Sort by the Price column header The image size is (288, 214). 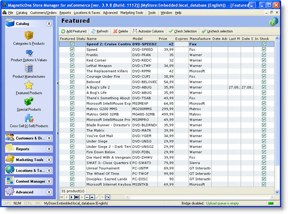pos(166,39)
